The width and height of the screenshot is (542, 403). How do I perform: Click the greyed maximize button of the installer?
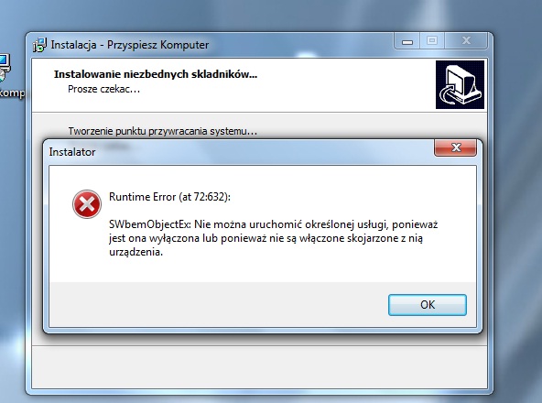click(432, 41)
